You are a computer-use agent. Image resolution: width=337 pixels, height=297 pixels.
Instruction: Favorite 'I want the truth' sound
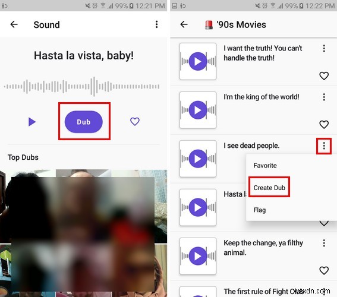(x=324, y=76)
